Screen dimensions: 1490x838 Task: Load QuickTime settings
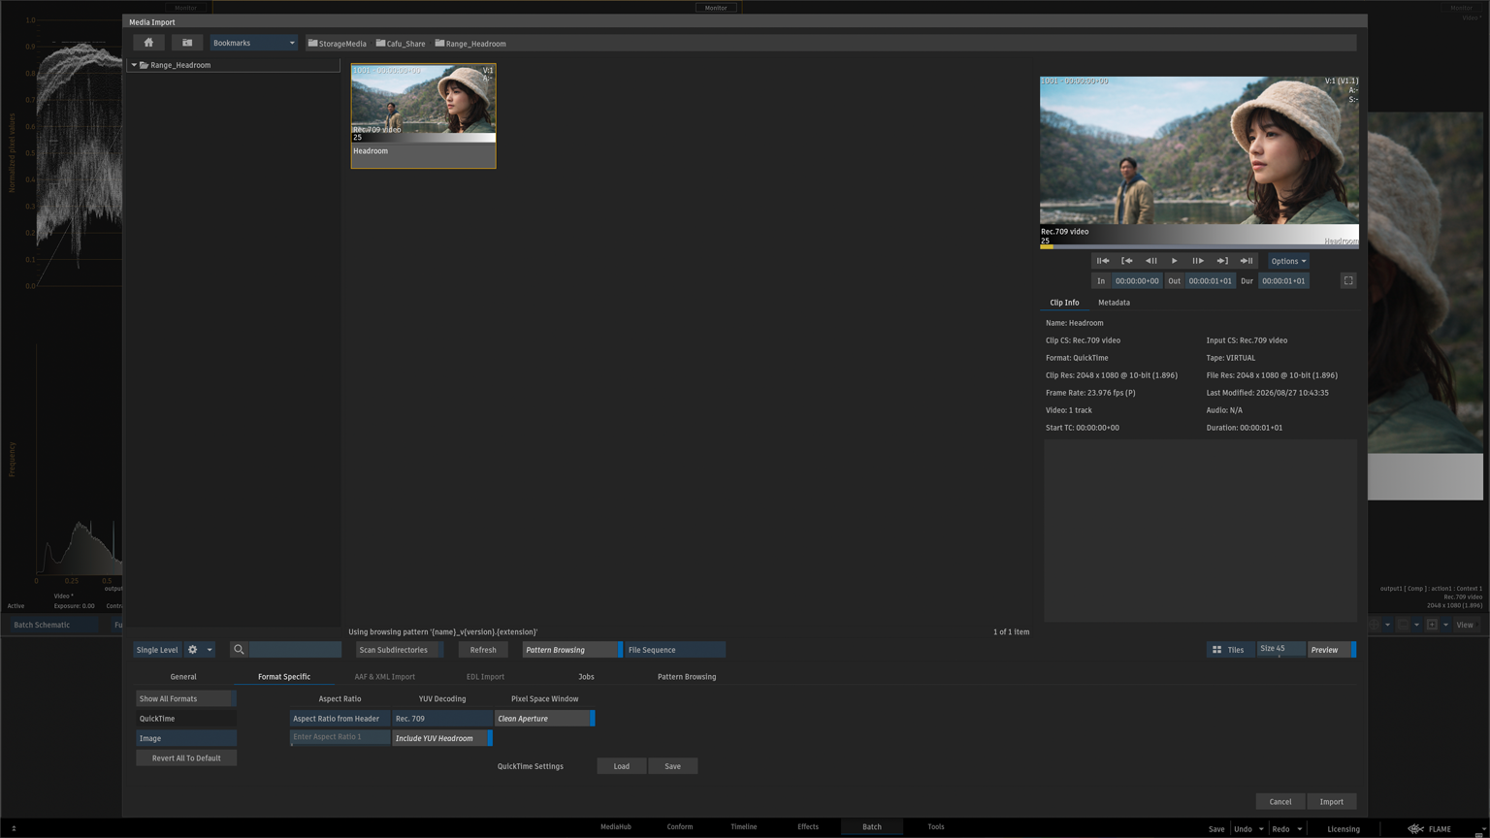coord(622,766)
